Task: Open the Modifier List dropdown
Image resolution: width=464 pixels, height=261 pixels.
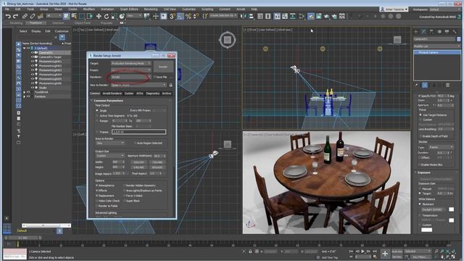Action: point(436,46)
